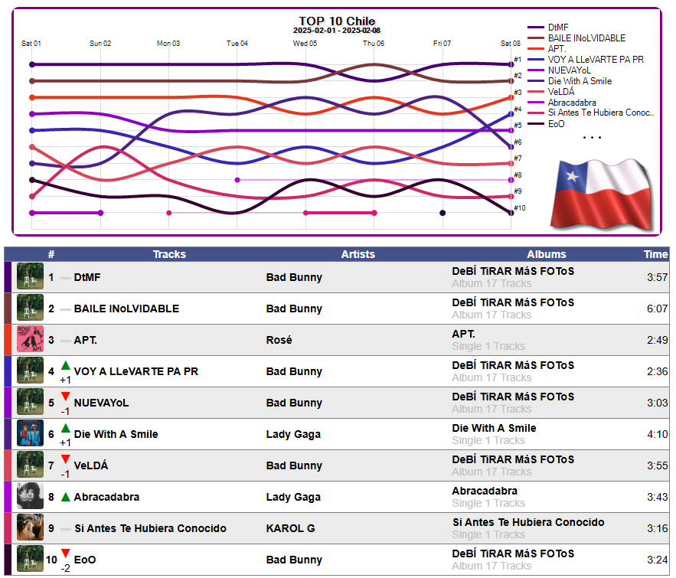Click the Si Antes Te Hubiera Conocido cover

30,527
